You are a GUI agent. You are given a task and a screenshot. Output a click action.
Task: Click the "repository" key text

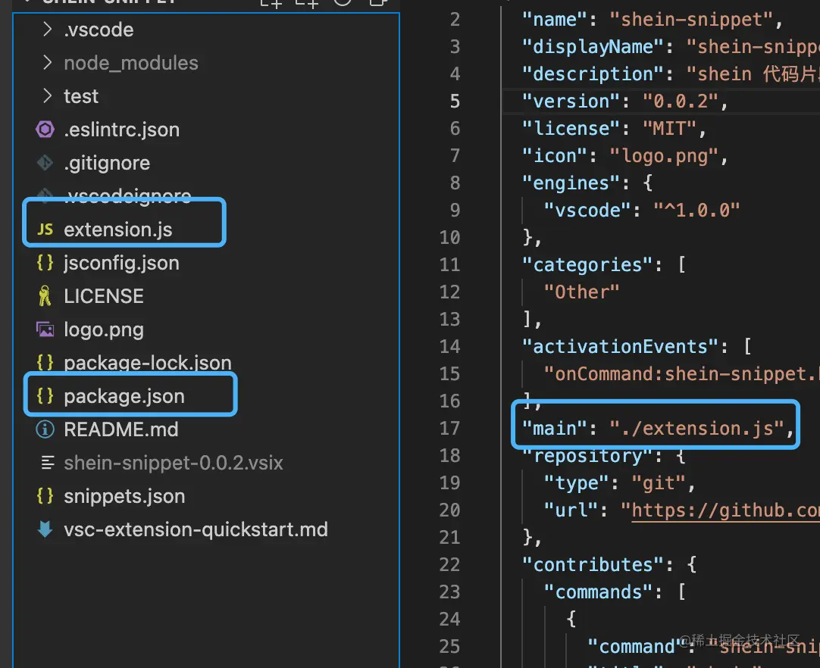pos(587,456)
